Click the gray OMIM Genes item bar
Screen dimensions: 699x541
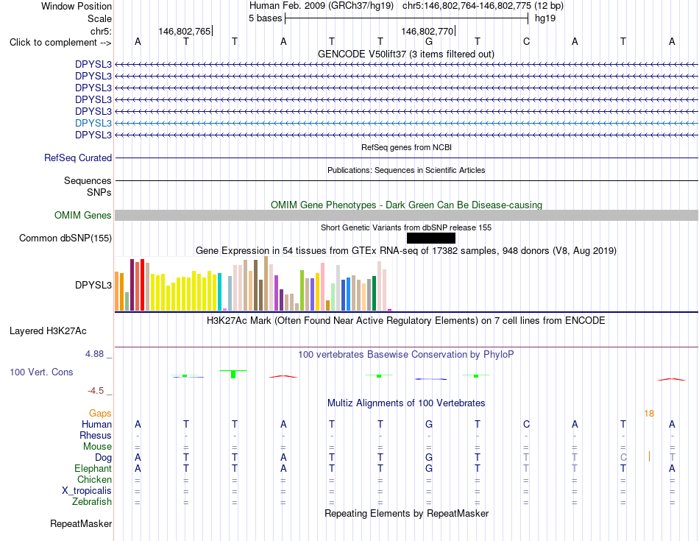coord(406,216)
